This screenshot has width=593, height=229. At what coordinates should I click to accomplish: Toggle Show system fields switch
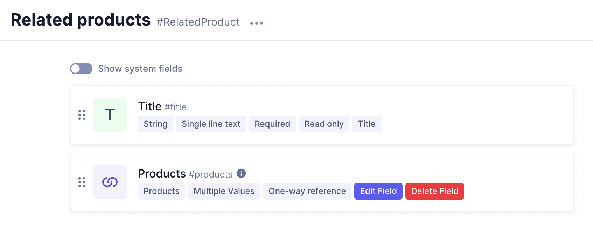[81, 69]
